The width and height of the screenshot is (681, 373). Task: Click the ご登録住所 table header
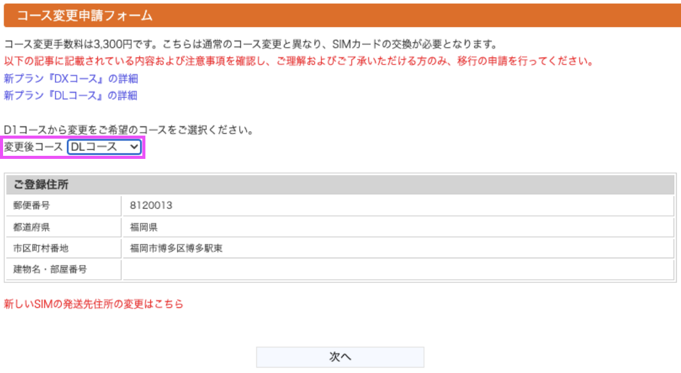pyautogui.click(x=340, y=185)
